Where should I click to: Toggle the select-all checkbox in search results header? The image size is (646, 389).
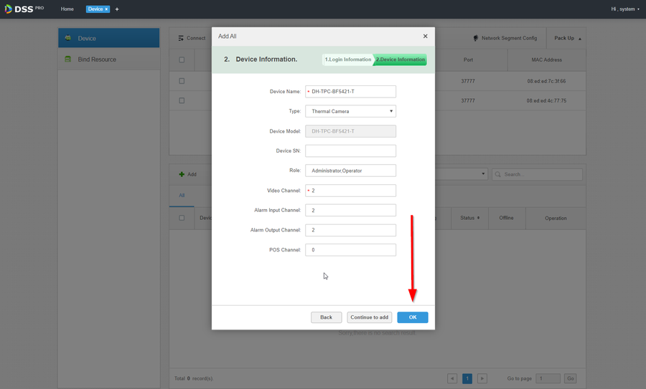click(x=182, y=59)
